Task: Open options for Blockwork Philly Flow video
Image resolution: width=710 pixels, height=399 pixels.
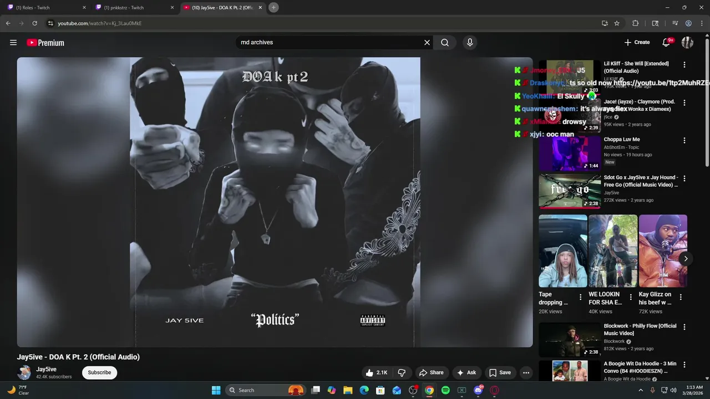Action: 684,327
